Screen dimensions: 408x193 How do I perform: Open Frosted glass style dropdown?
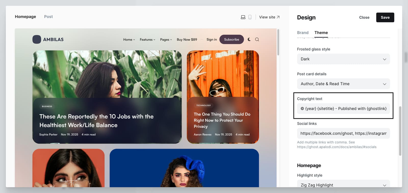click(x=343, y=59)
